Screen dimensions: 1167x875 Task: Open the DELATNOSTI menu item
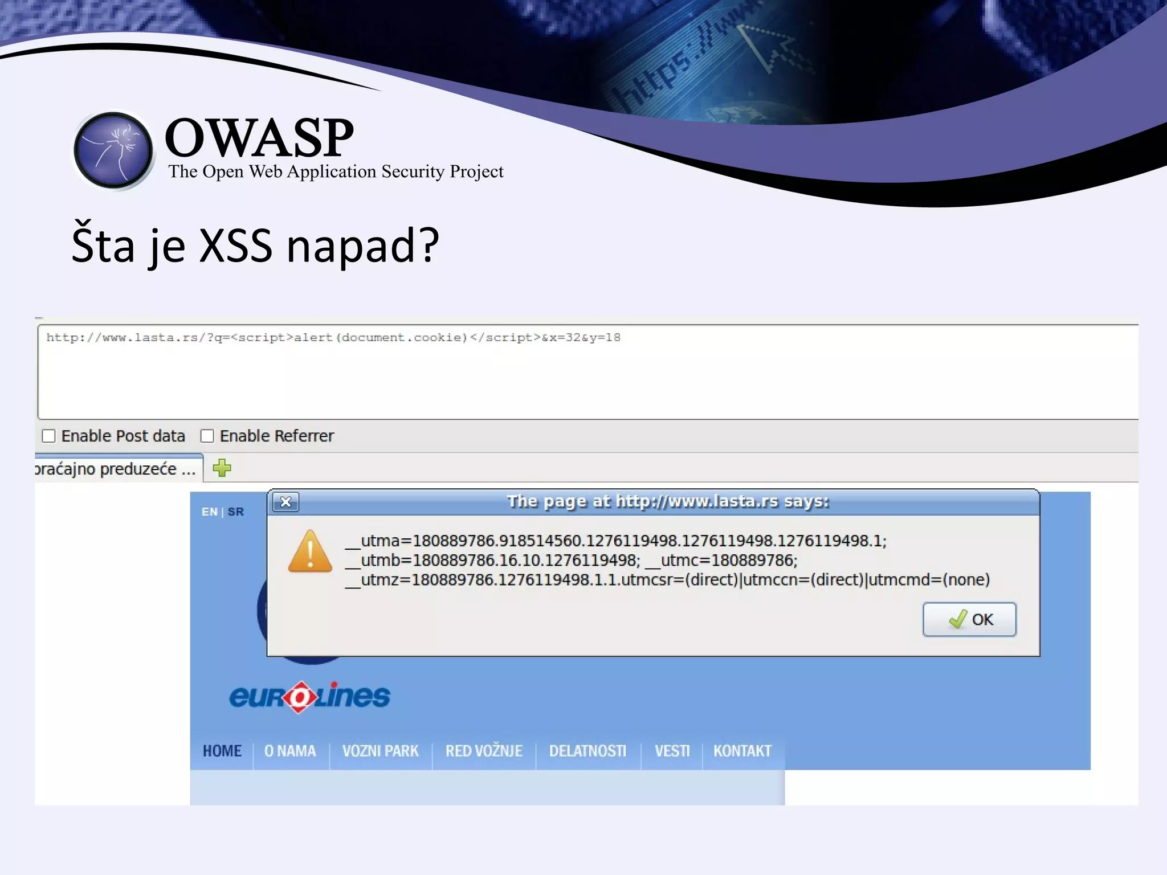587,751
